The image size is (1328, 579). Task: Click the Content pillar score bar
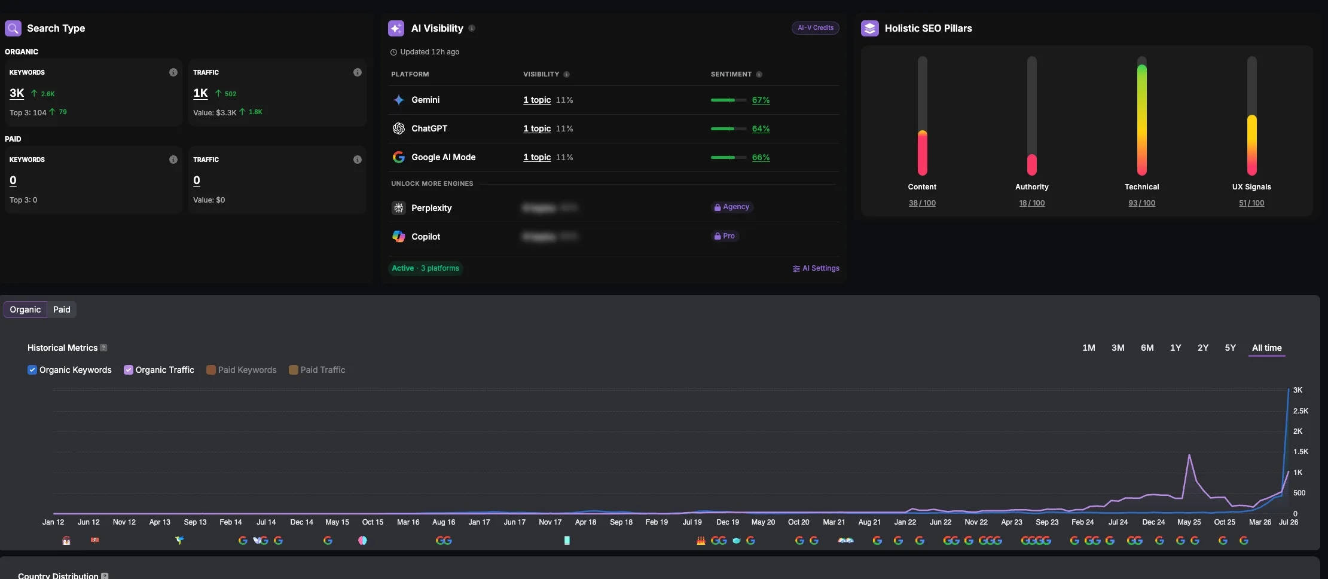click(x=923, y=116)
